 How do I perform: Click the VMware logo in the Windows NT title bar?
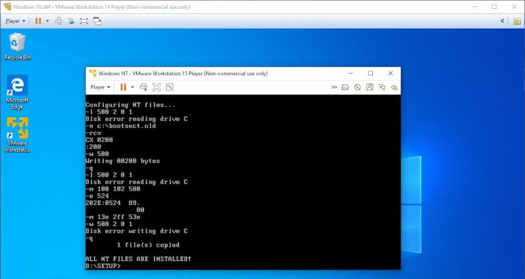[93, 74]
